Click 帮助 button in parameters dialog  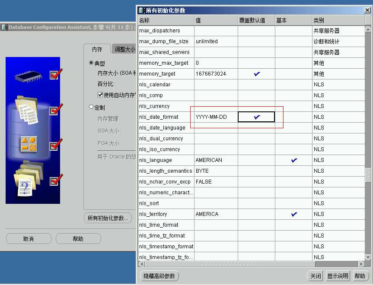tap(360, 276)
